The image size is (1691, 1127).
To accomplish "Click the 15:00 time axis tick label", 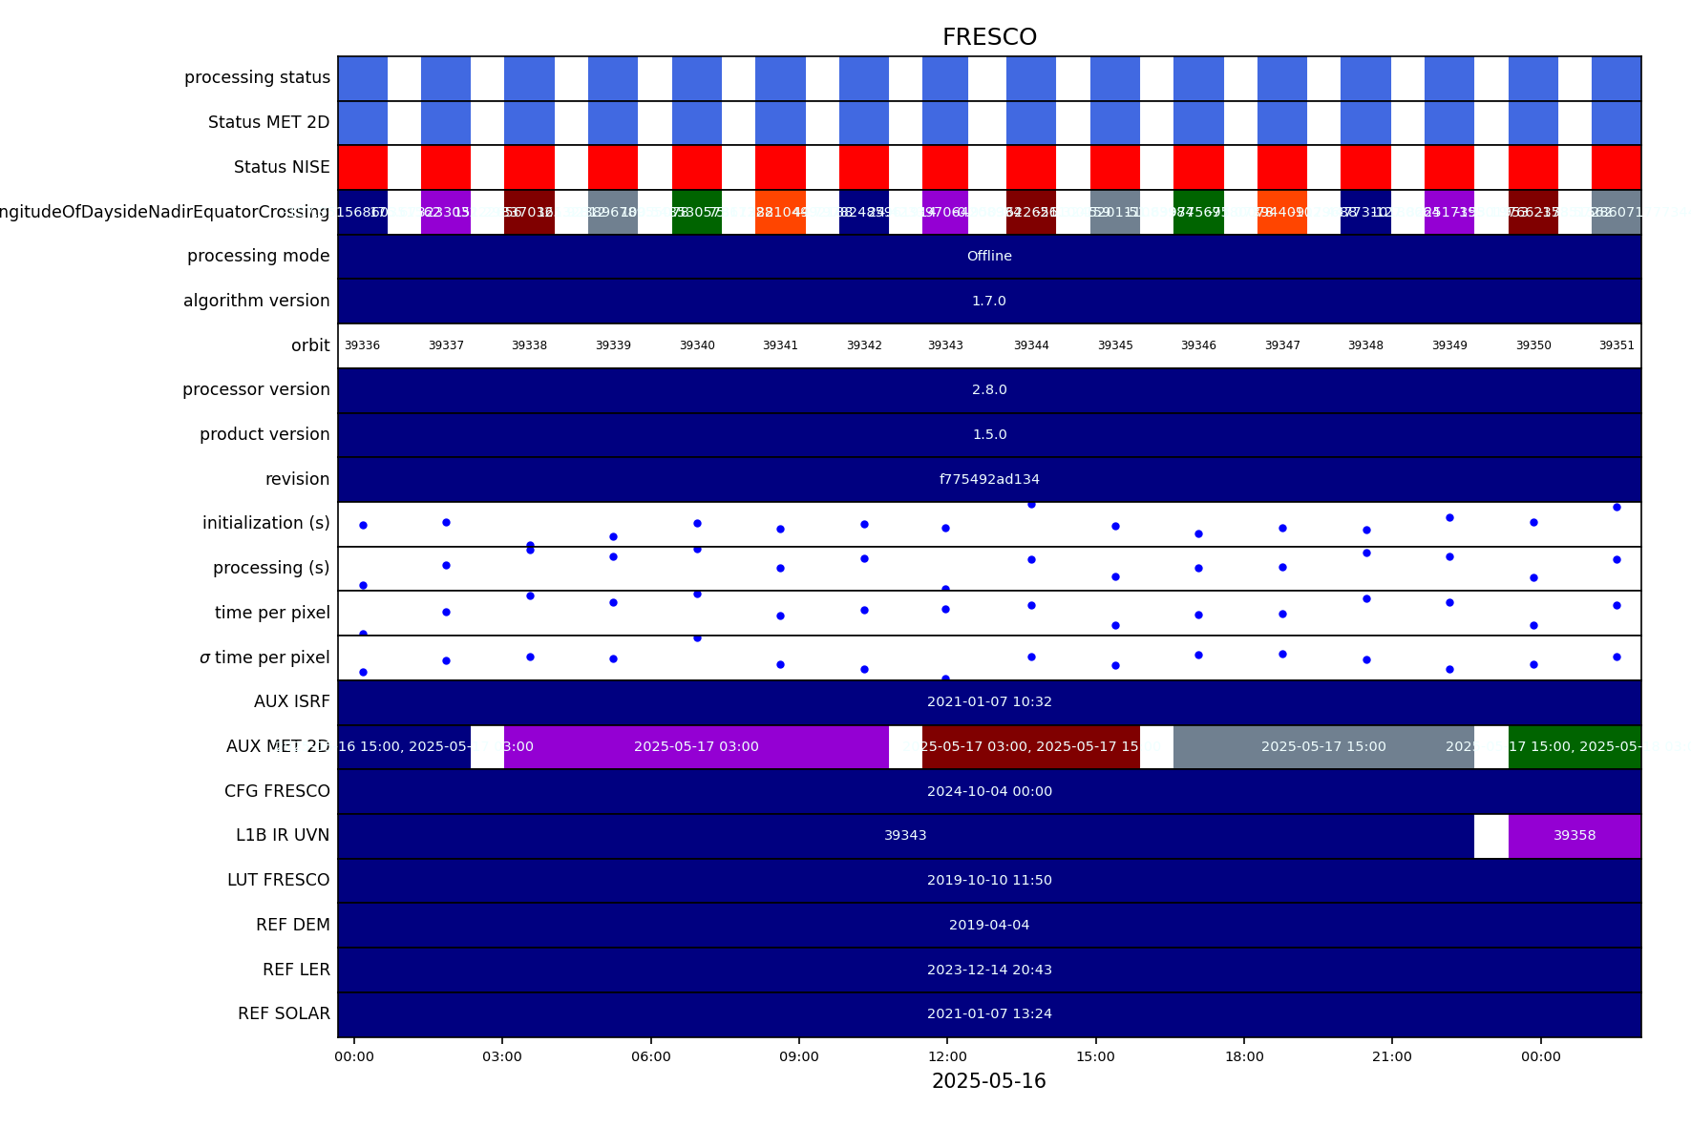I will (x=1095, y=1056).
